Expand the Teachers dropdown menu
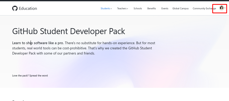 (123, 9)
